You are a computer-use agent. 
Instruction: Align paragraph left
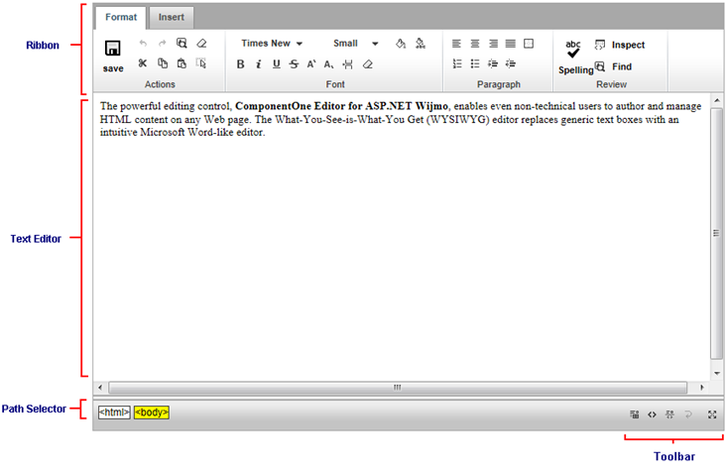pyautogui.click(x=456, y=44)
